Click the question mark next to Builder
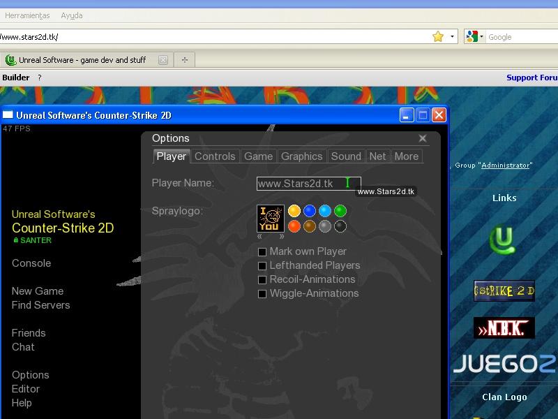558x419 pixels. click(x=40, y=78)
